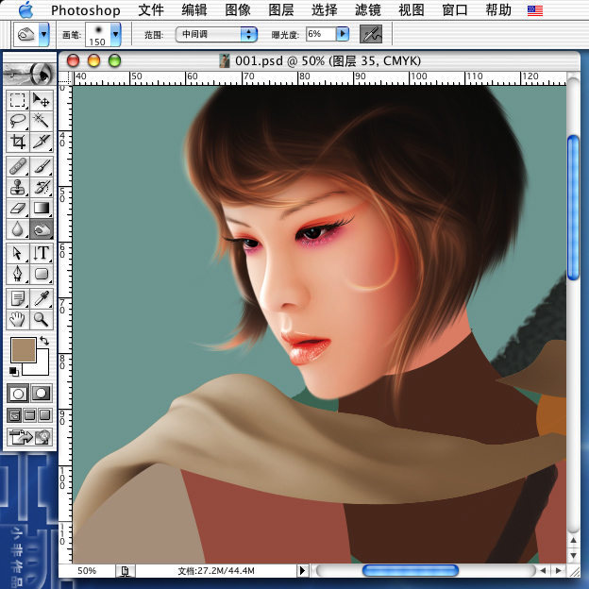Viewport: 589px width, 589px height.
Task: Pick the Clone Stamp tool
Action: point(18,186)
